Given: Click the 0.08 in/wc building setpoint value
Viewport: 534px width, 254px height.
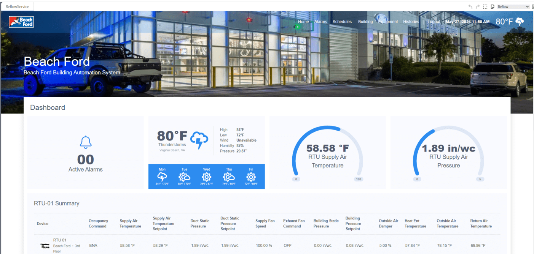Looking at the screenshot, I should (354, 246).
